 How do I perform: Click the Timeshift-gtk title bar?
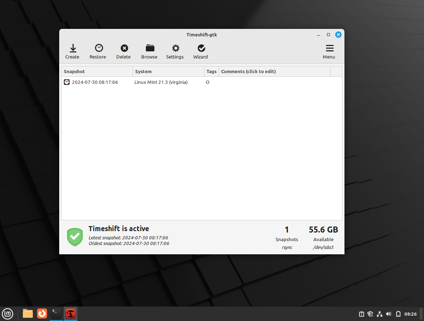(x=202, y=35)
